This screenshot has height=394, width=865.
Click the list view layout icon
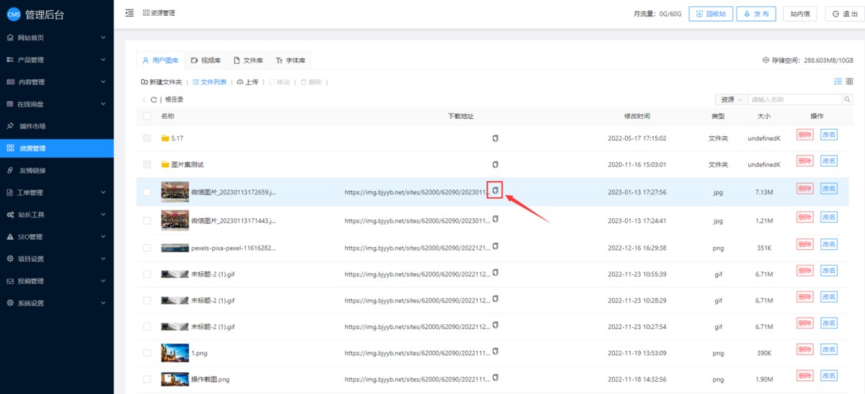click(x=838, y=82)
